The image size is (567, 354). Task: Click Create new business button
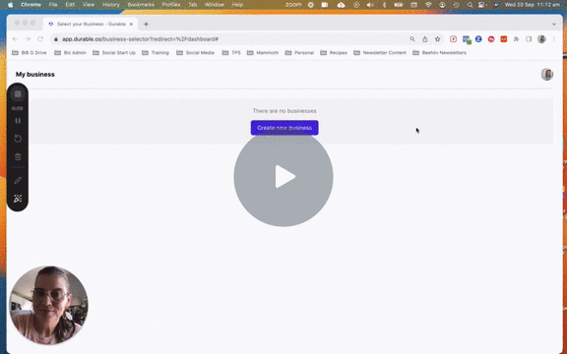(x=284, y=128)
